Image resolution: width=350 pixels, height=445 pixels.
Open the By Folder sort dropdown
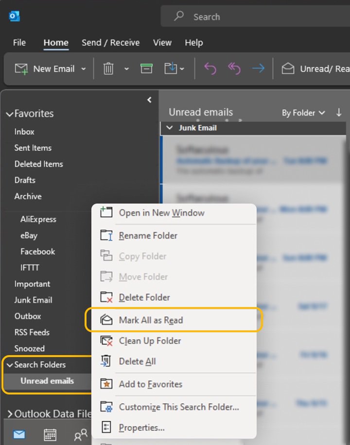303,113
